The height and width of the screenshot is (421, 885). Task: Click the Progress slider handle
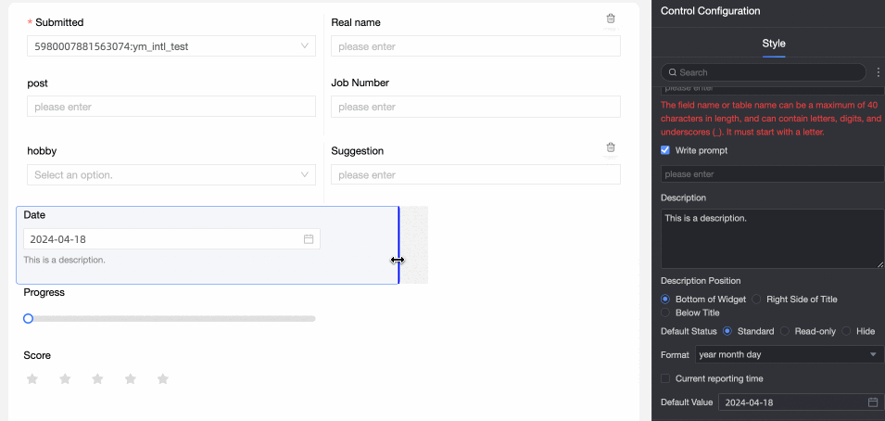click(x=29, y=319)
